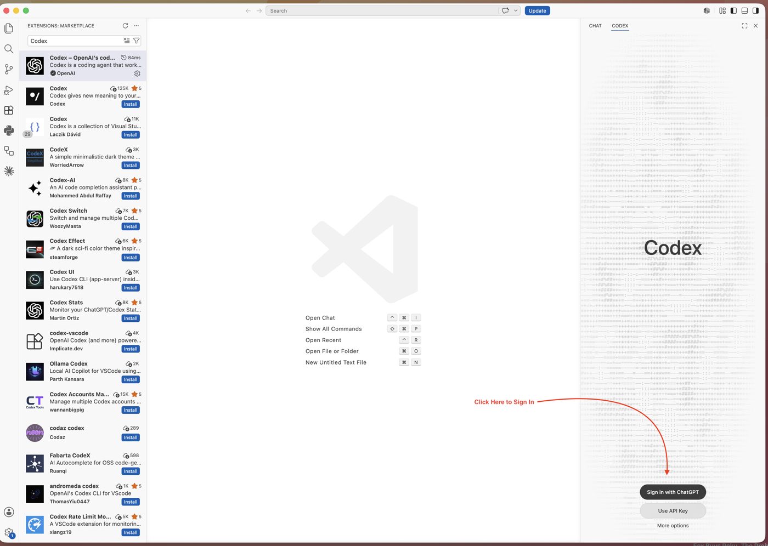Open the Codex Switch extension icon thumbnail
768x546 pixels.
pyautogui.click(x=35, y=219)
